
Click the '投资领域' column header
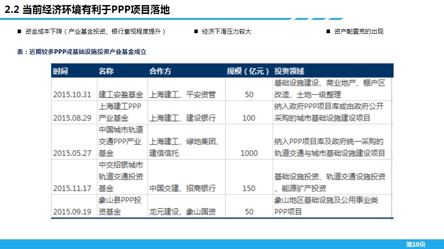[x=289, y=71]
